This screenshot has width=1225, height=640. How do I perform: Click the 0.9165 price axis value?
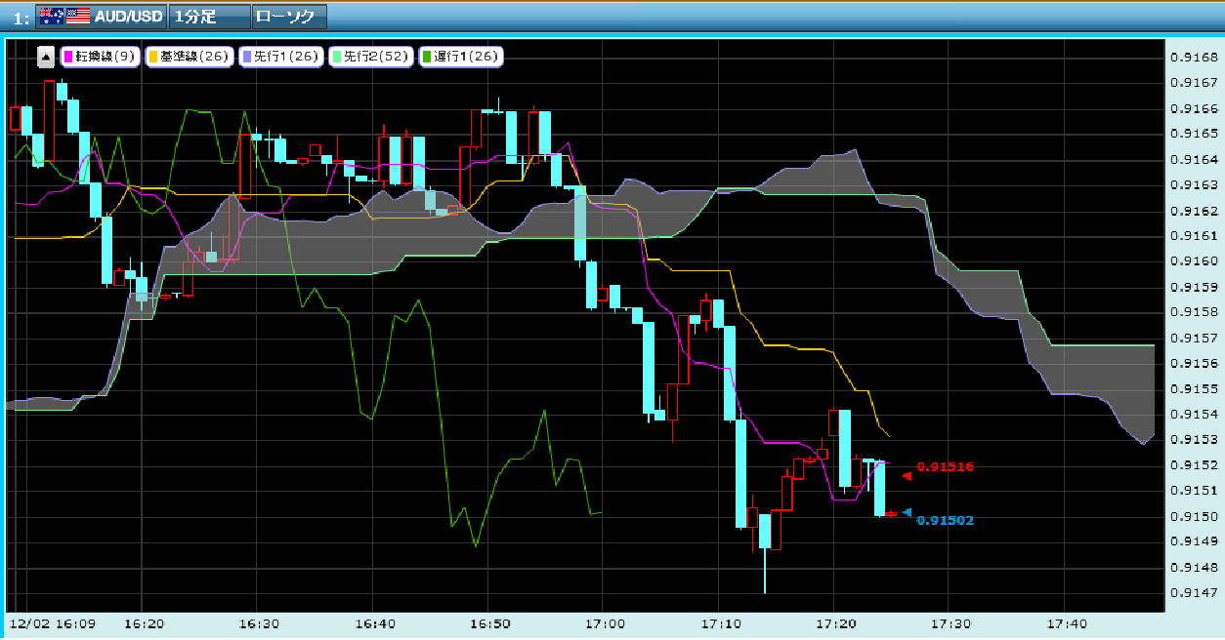tap(1194, 134)
